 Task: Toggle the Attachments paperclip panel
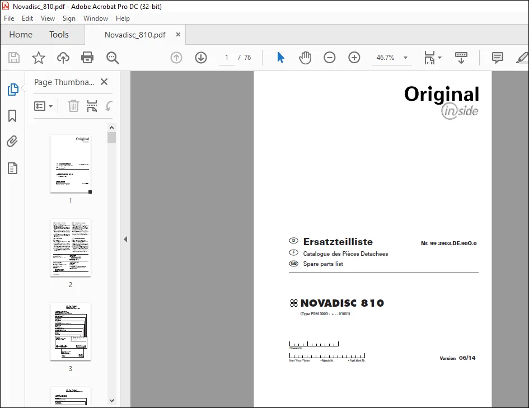pos(12,141)
